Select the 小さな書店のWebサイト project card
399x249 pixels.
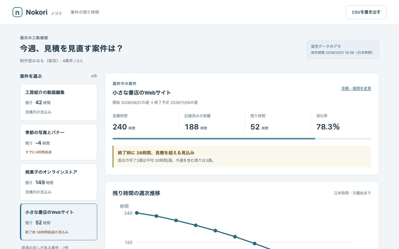(59, 222)
